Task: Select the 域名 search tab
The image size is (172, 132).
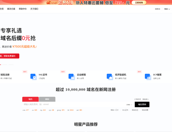Action: [30, 99]
